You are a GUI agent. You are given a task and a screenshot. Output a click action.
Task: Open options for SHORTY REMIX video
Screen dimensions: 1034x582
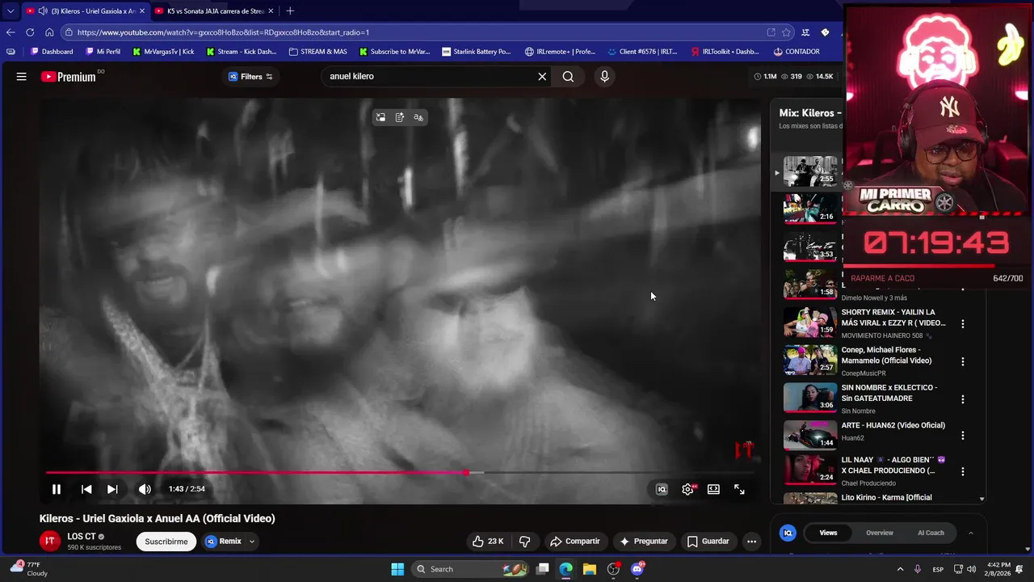[962, 324]
